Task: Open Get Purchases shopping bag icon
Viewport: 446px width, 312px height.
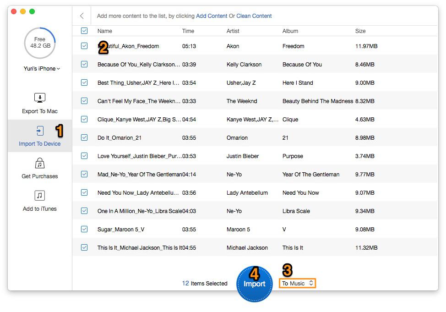Action: tap(40, 163)
